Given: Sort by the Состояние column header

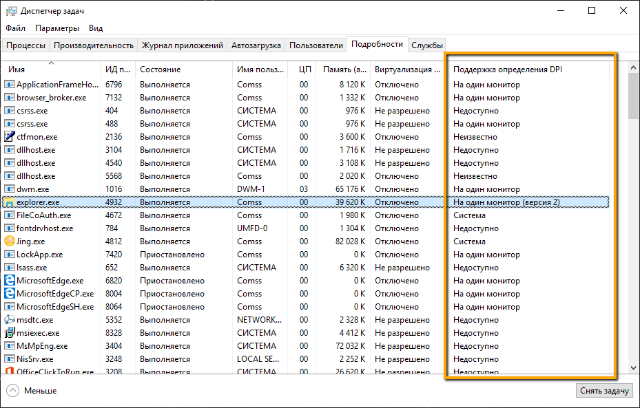Looking at the screenshot, I should click(184, 69).
